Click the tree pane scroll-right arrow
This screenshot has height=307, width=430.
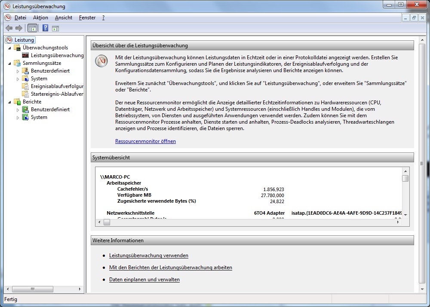coord(80,289)
